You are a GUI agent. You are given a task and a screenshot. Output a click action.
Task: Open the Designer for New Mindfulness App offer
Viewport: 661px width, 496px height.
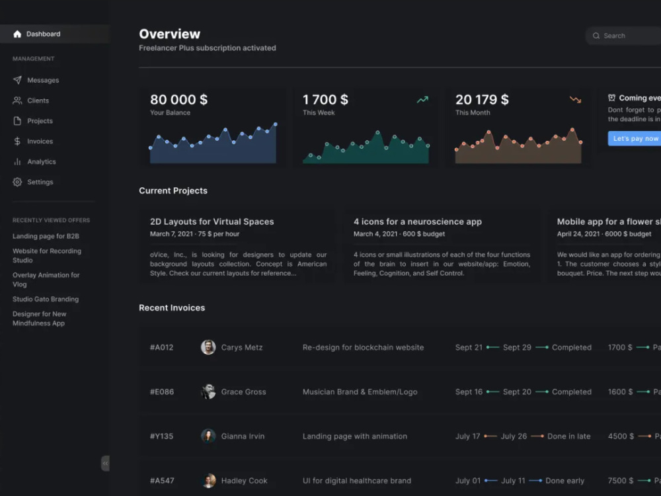tap(39, 319)
